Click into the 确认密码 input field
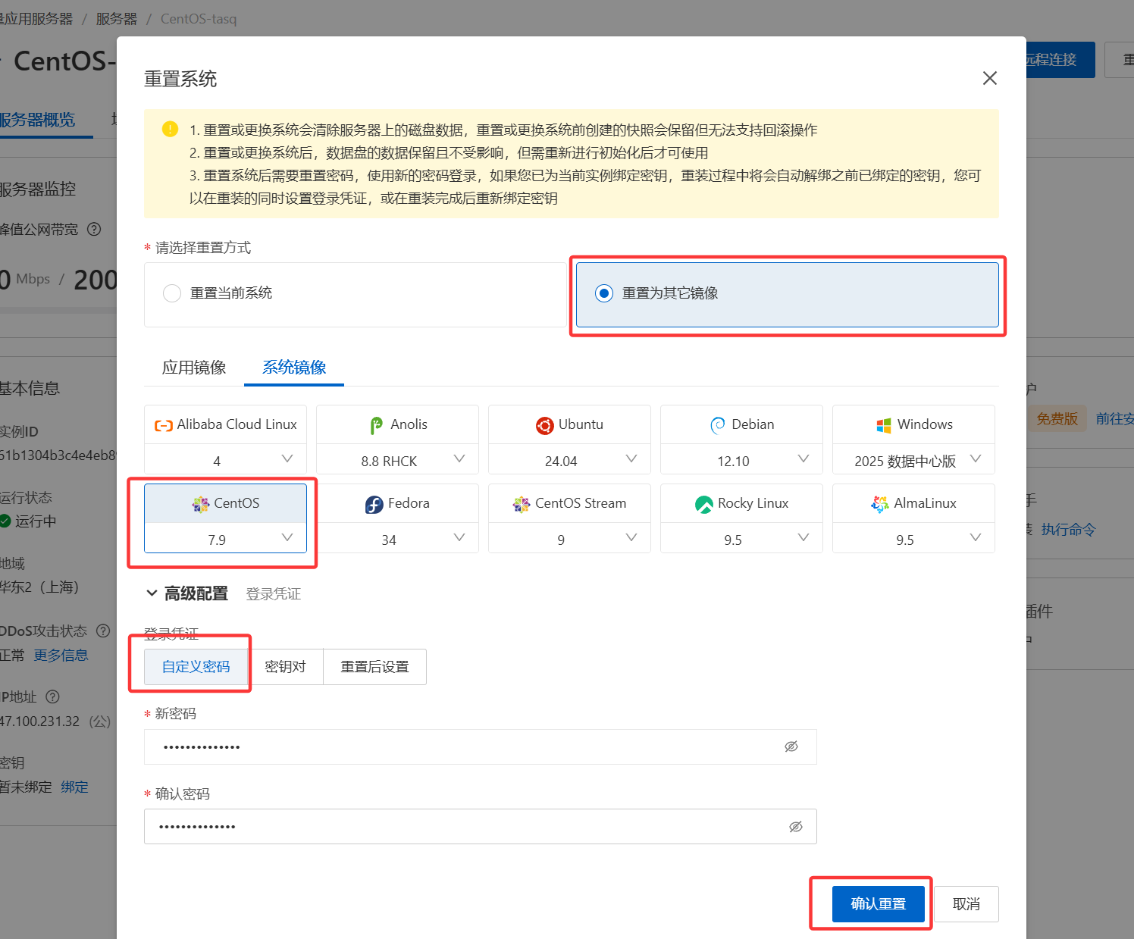This screenshot has width=1134, height=939. pos(481,827)
